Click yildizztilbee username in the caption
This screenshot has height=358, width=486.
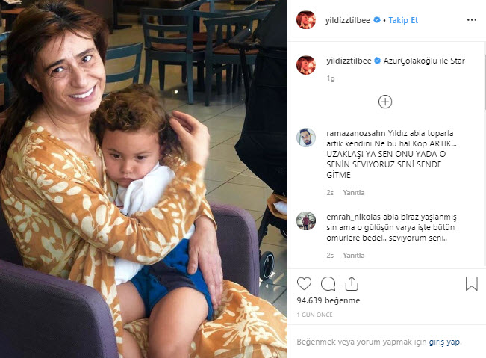click(x=349, y=61)
